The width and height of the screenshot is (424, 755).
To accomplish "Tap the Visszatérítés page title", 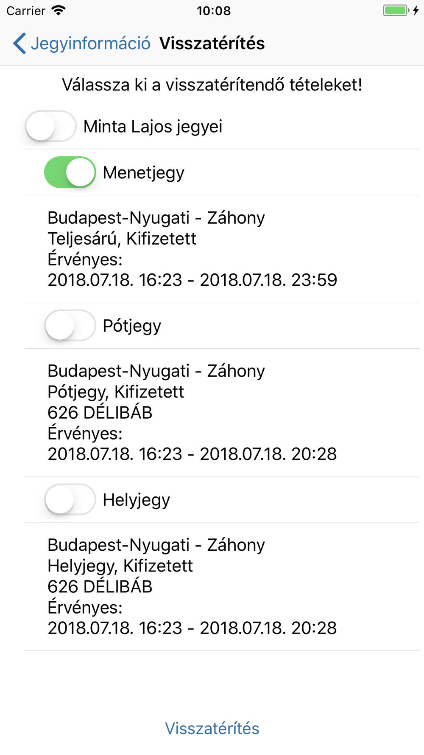I will [x=212, y=43].
